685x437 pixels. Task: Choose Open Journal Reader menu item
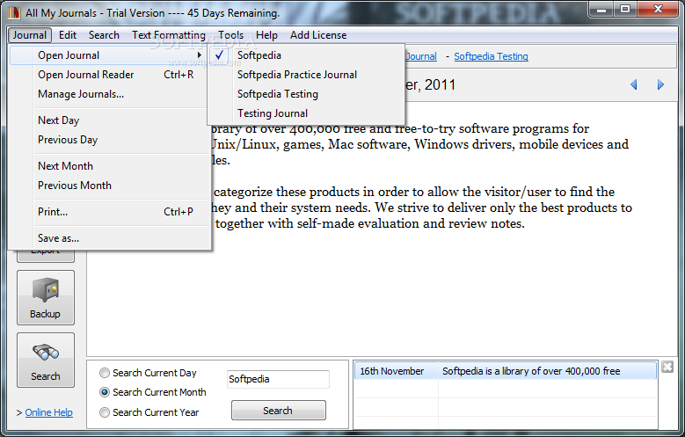point(110,75)
